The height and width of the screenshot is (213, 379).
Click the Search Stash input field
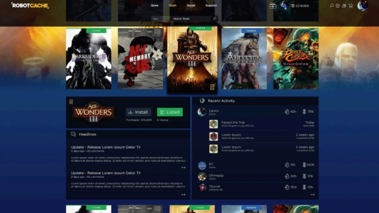click(x=191, y=19)
